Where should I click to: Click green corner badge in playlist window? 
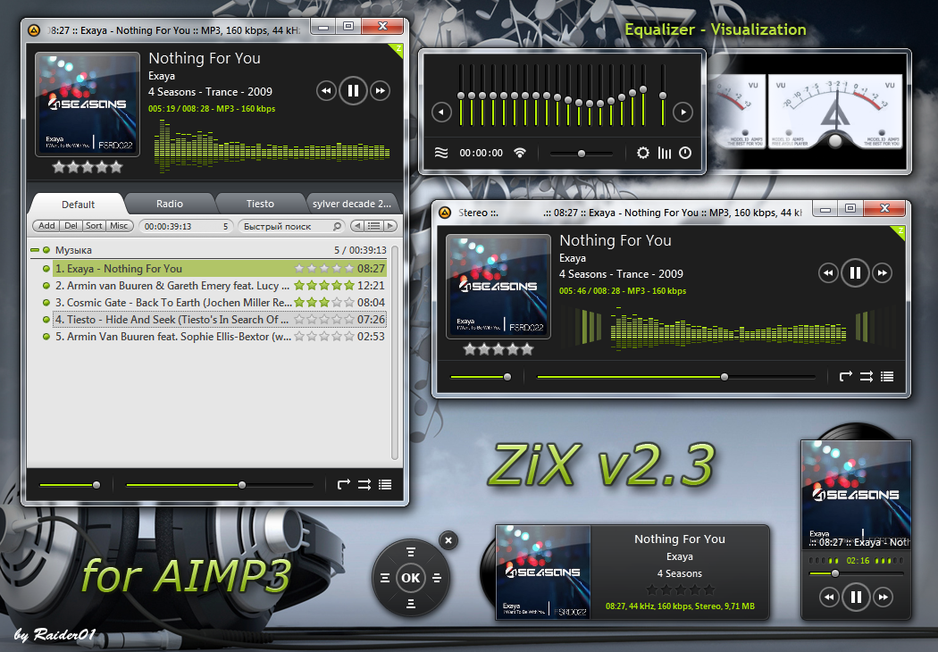(x=398, y=49)
